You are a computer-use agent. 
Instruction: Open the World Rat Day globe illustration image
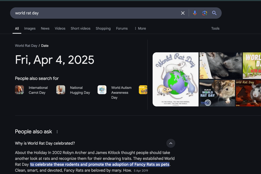(176, 80)
